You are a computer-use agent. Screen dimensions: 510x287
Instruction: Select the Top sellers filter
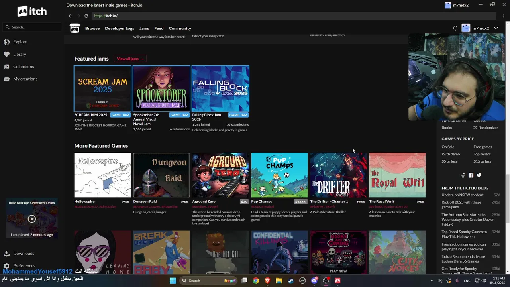point(482,154)
